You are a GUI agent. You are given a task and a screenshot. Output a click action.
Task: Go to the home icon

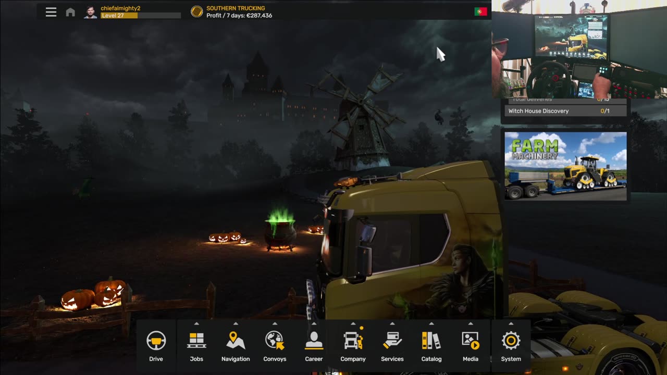coord(70,12)
